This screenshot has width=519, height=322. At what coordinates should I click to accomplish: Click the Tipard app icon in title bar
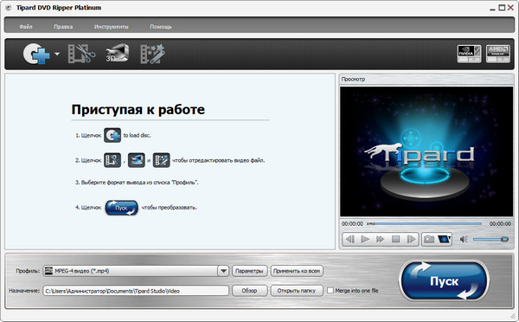[8, 8]
